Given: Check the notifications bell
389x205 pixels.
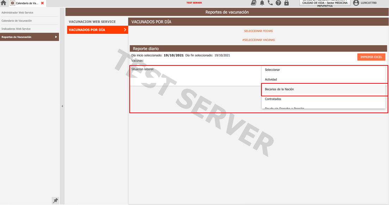Looking at the screenshot, I should pos(262,3).
